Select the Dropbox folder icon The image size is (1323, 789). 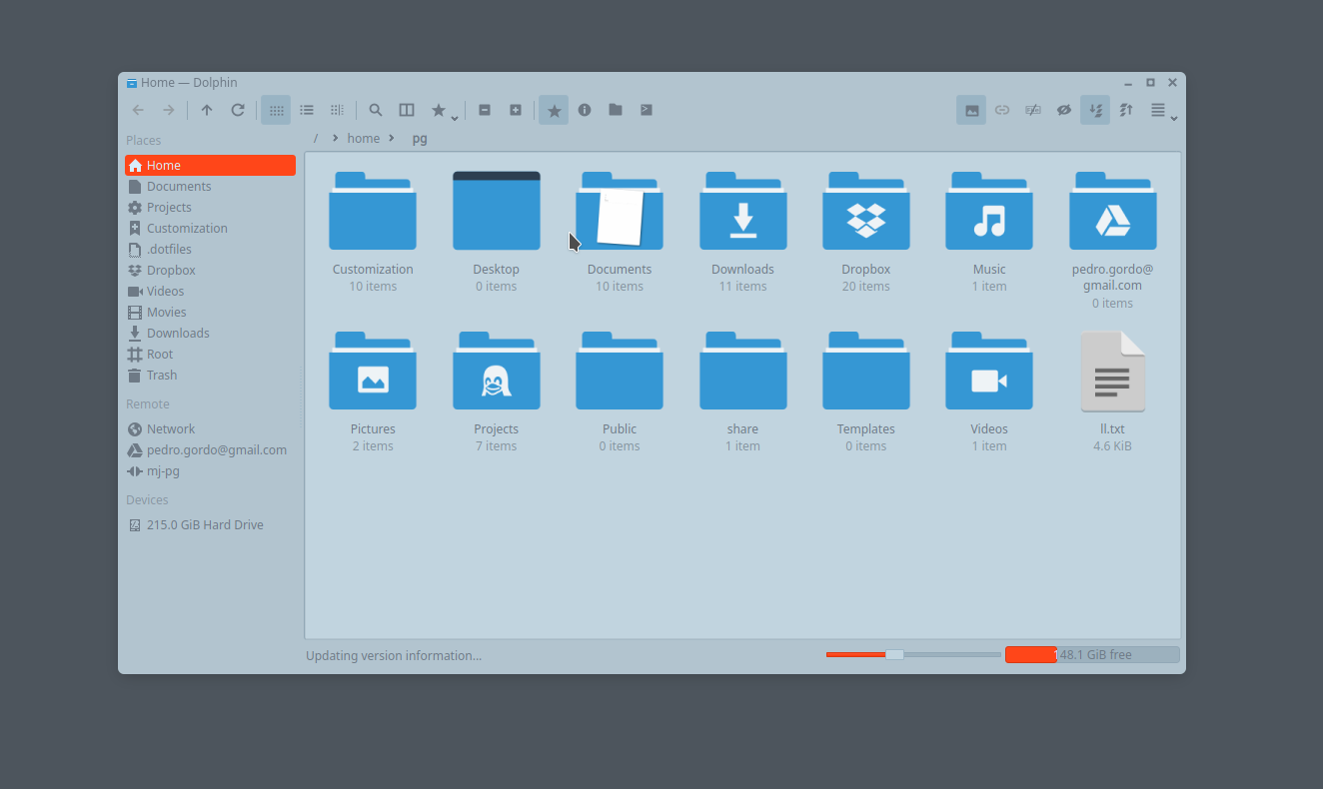click(866, 211)
